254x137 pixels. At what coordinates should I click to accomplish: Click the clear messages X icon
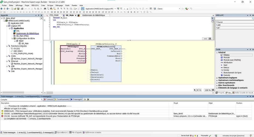click(x=85, y=99)
